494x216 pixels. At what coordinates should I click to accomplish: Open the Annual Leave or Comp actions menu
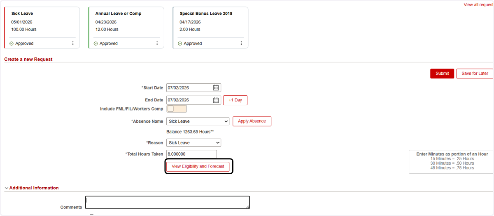157,43
